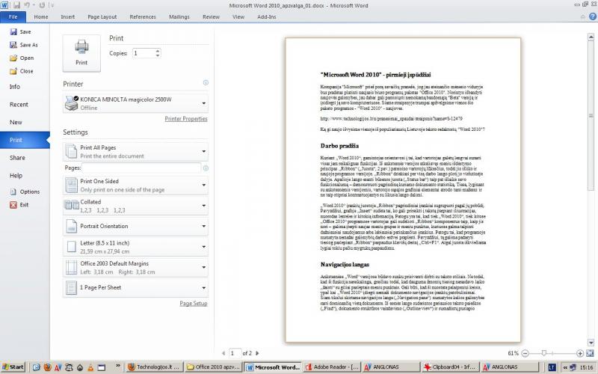Switch to the Page Layout tab
The width and height of the screenshot is (598, 374).
[x=102, y=16]
